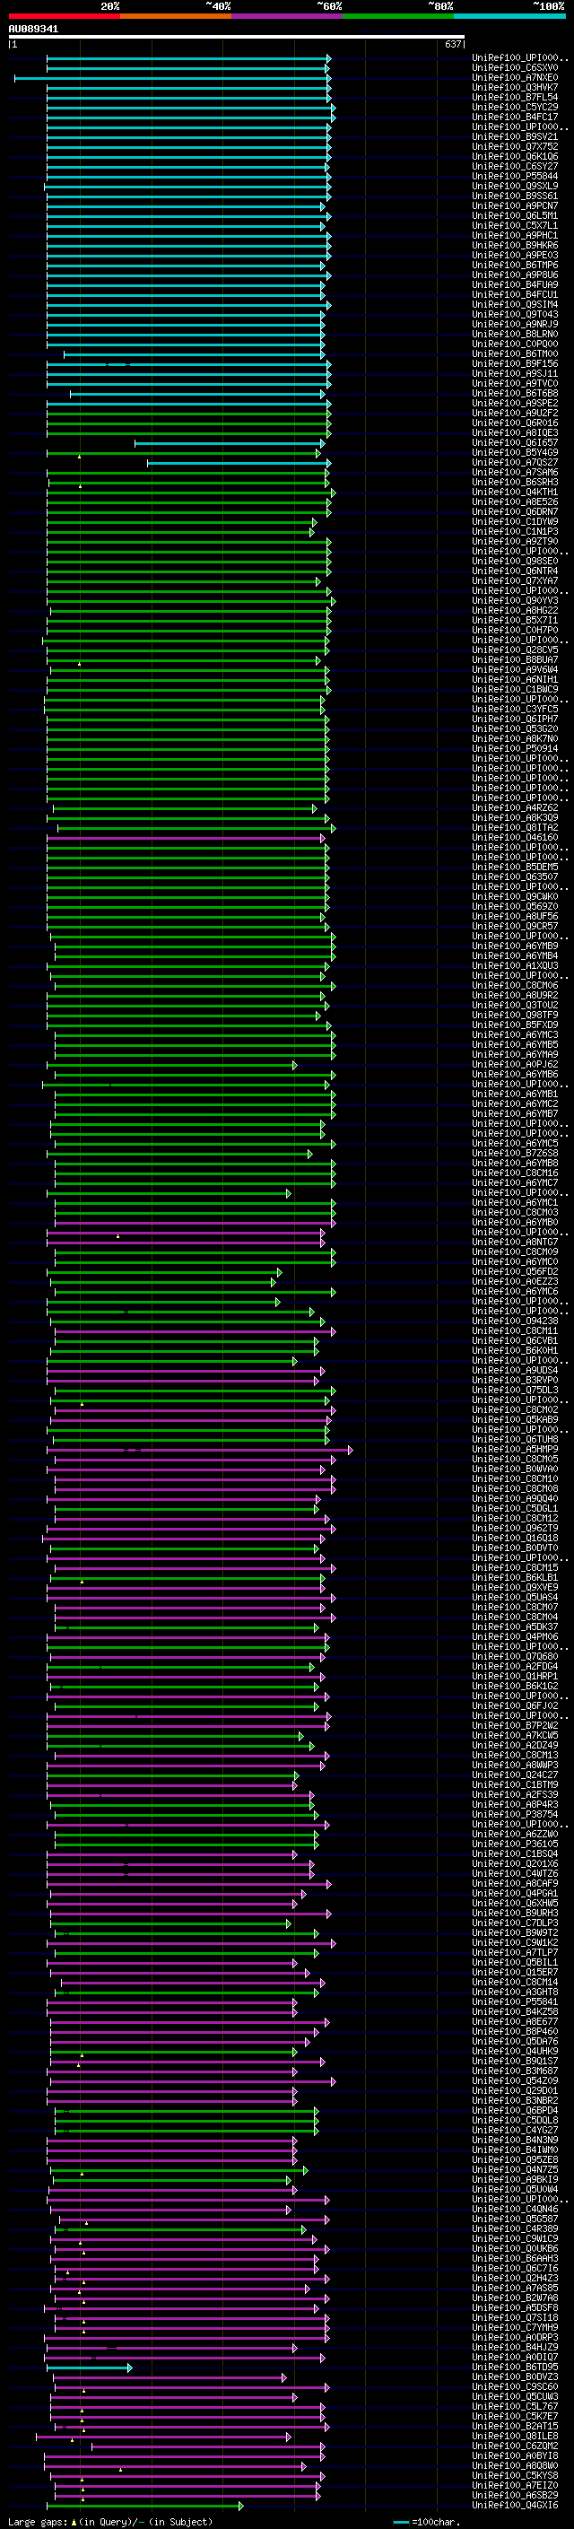Select the UniRef100_B4FUA9 label
The height and width of the screenshot is (2529, 574).
(x=515, y=284)
